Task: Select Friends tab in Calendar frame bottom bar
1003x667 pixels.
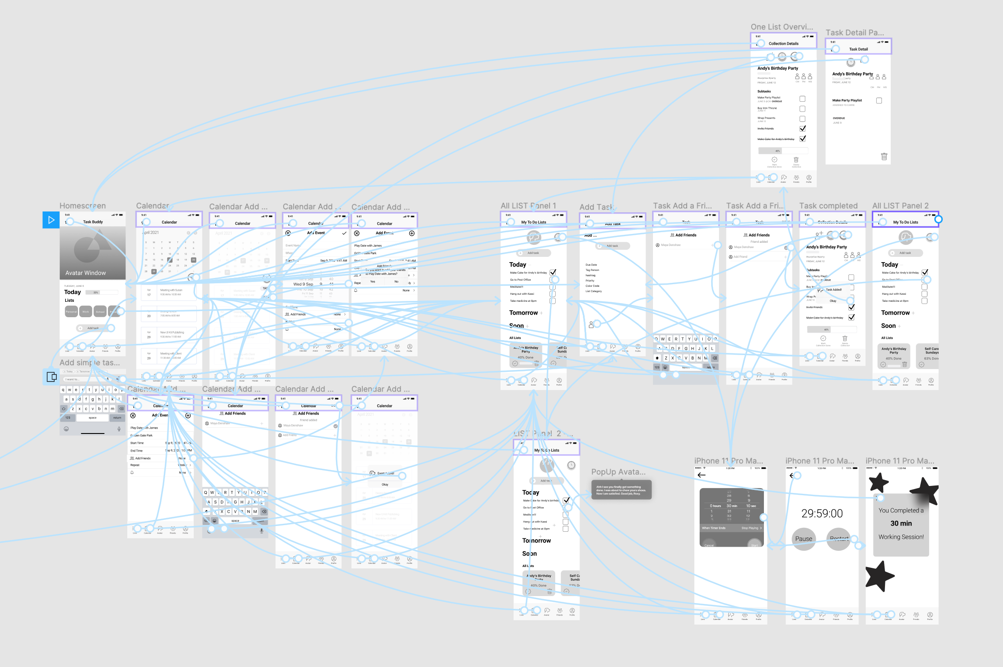Action: 181,378
